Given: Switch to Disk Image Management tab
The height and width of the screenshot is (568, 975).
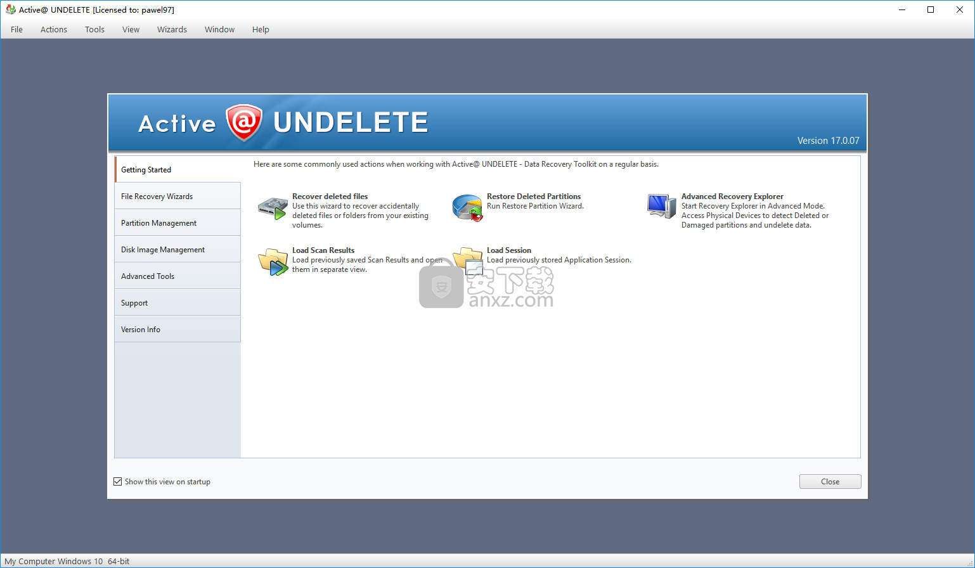Looking at the screenshot, I should (x=178, y=249).
